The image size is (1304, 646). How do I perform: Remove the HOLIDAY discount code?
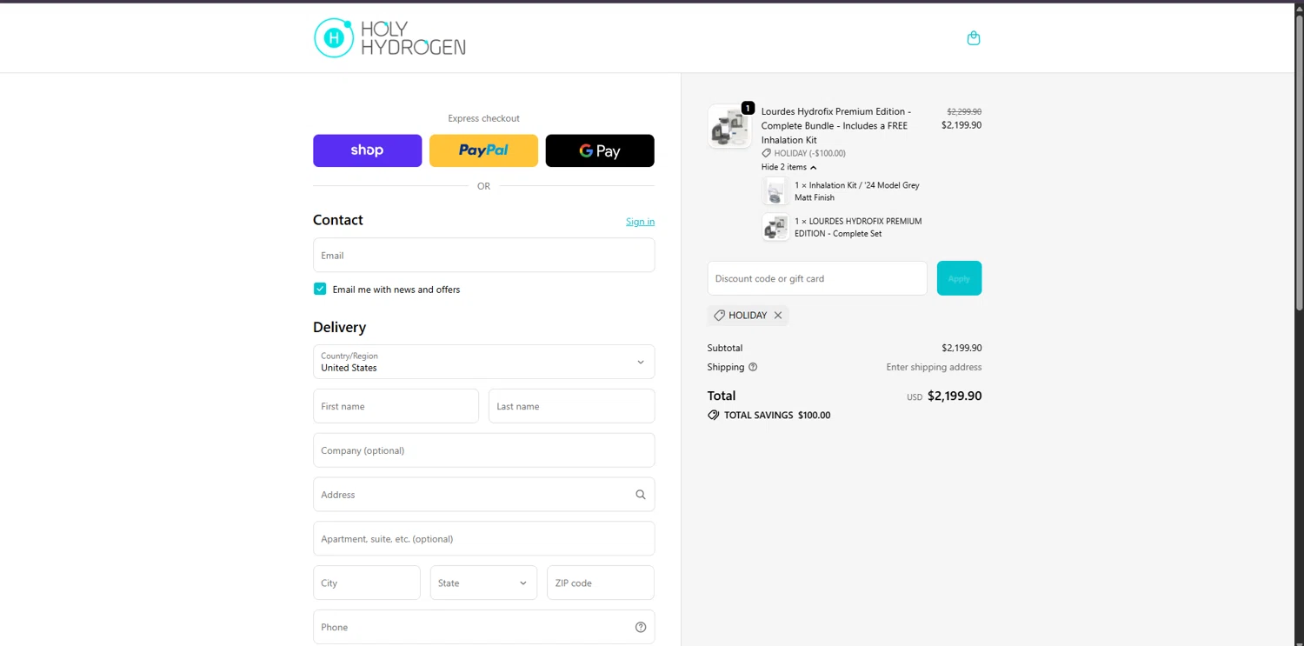(778, 316)
